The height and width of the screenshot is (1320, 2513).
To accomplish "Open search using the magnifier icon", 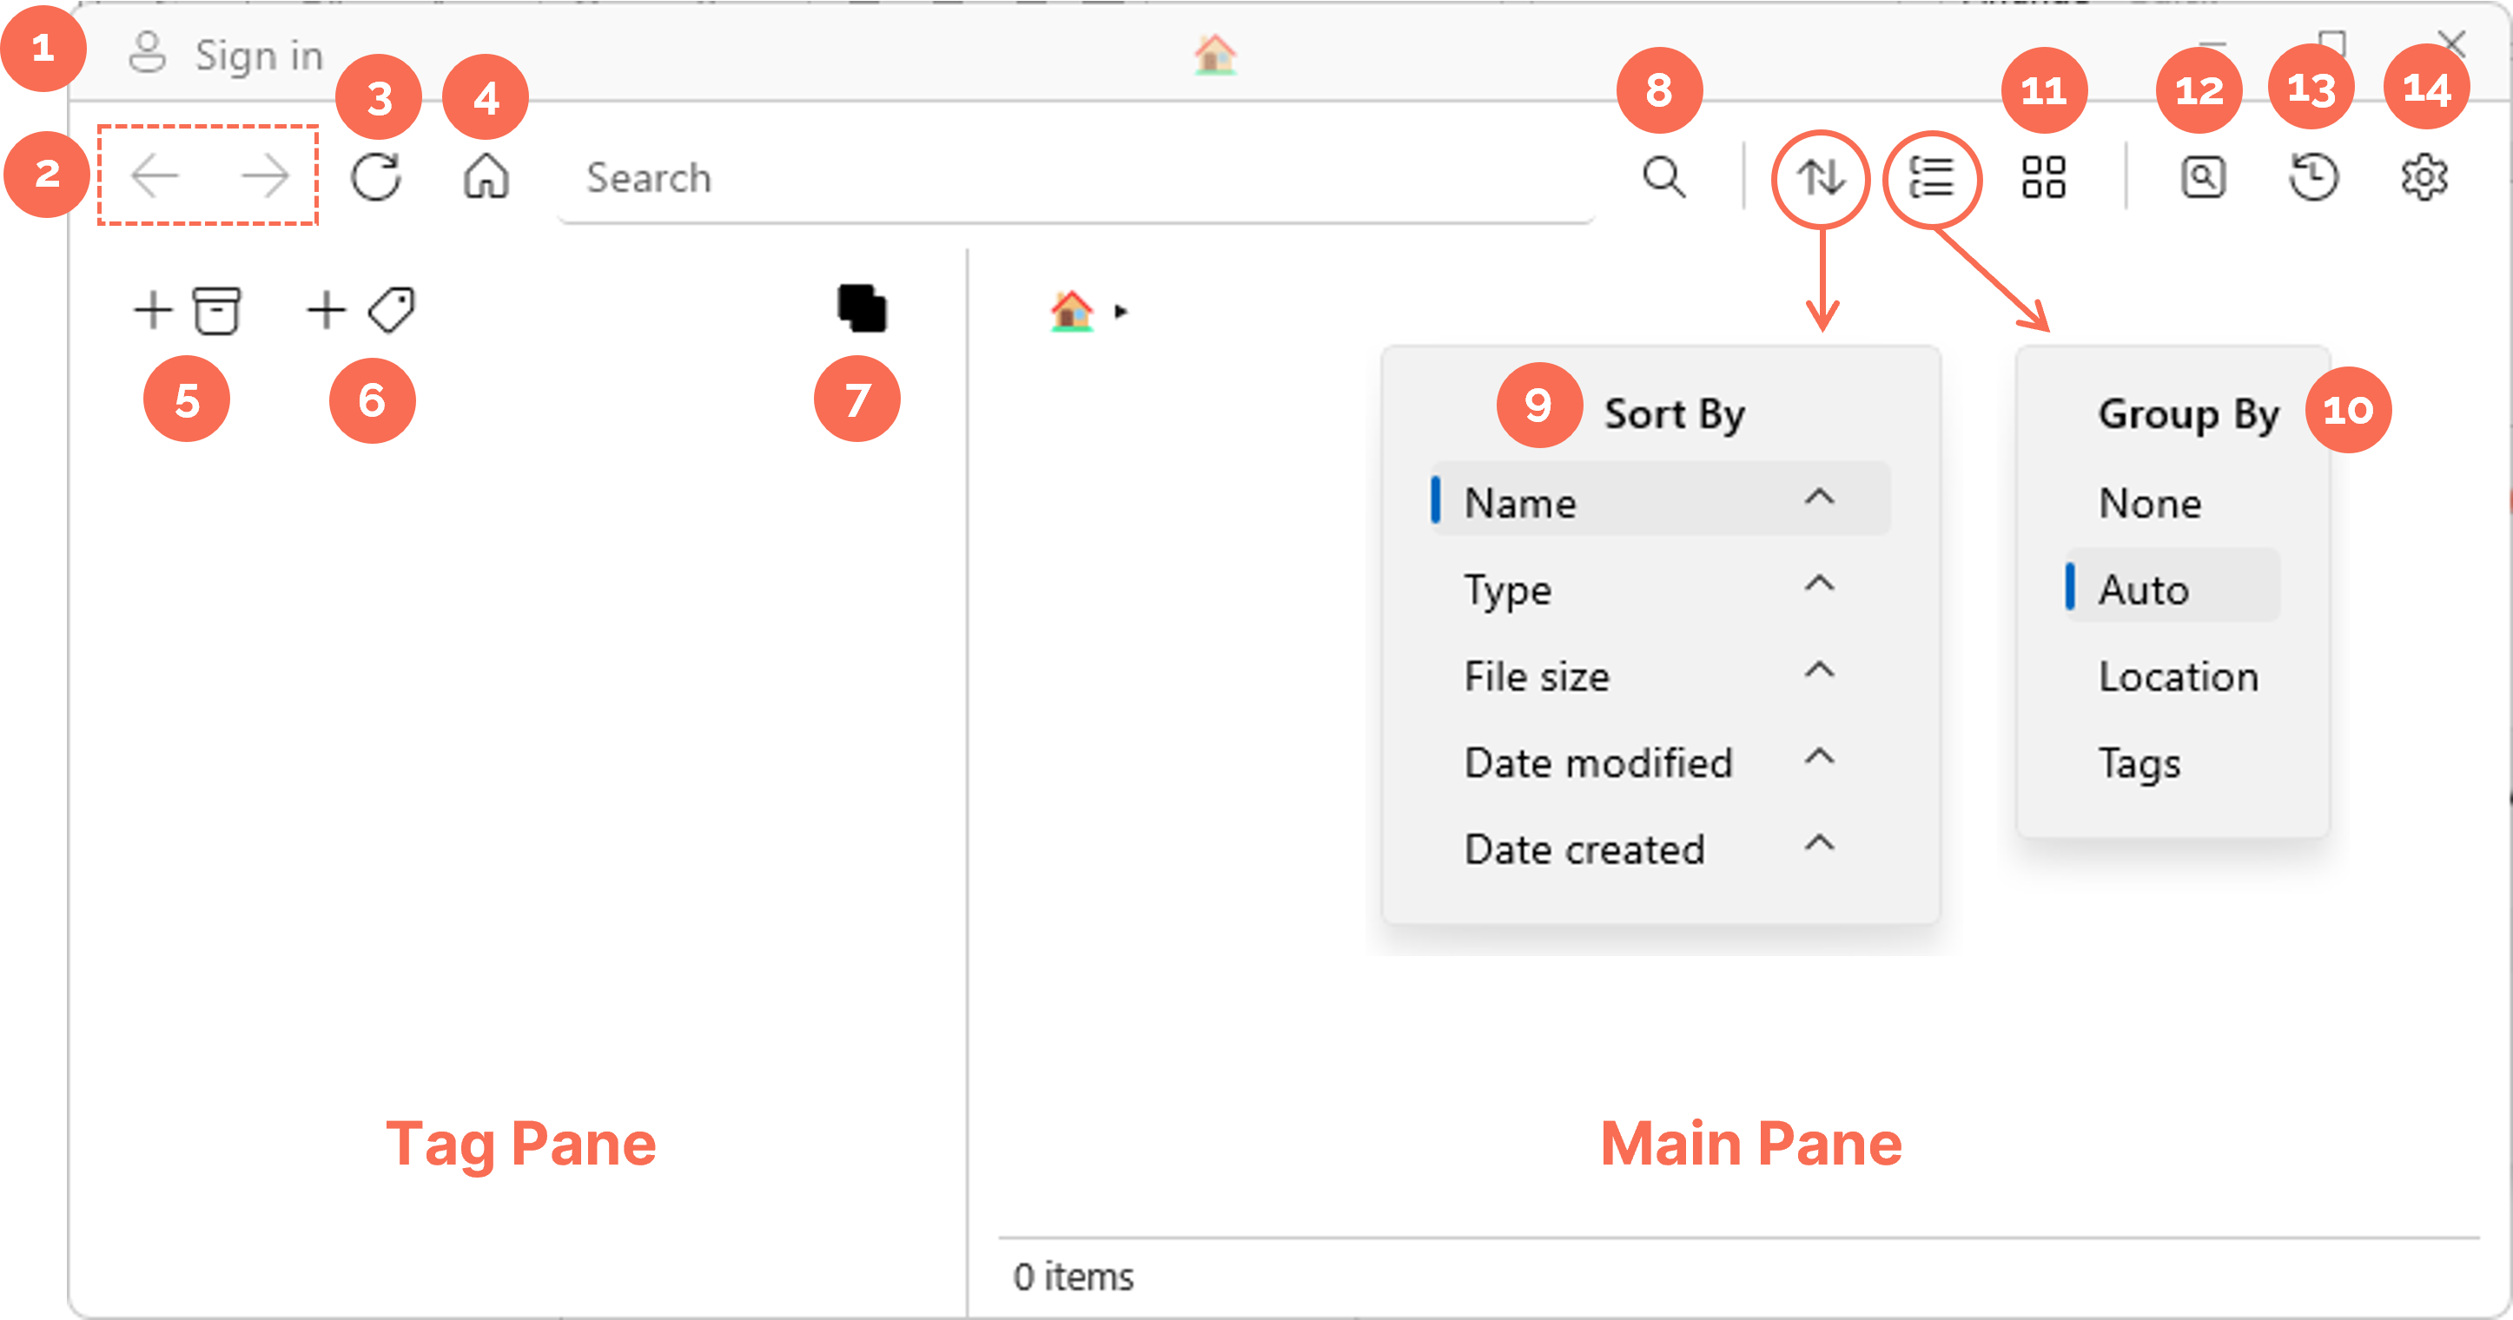I will 1663,176.
